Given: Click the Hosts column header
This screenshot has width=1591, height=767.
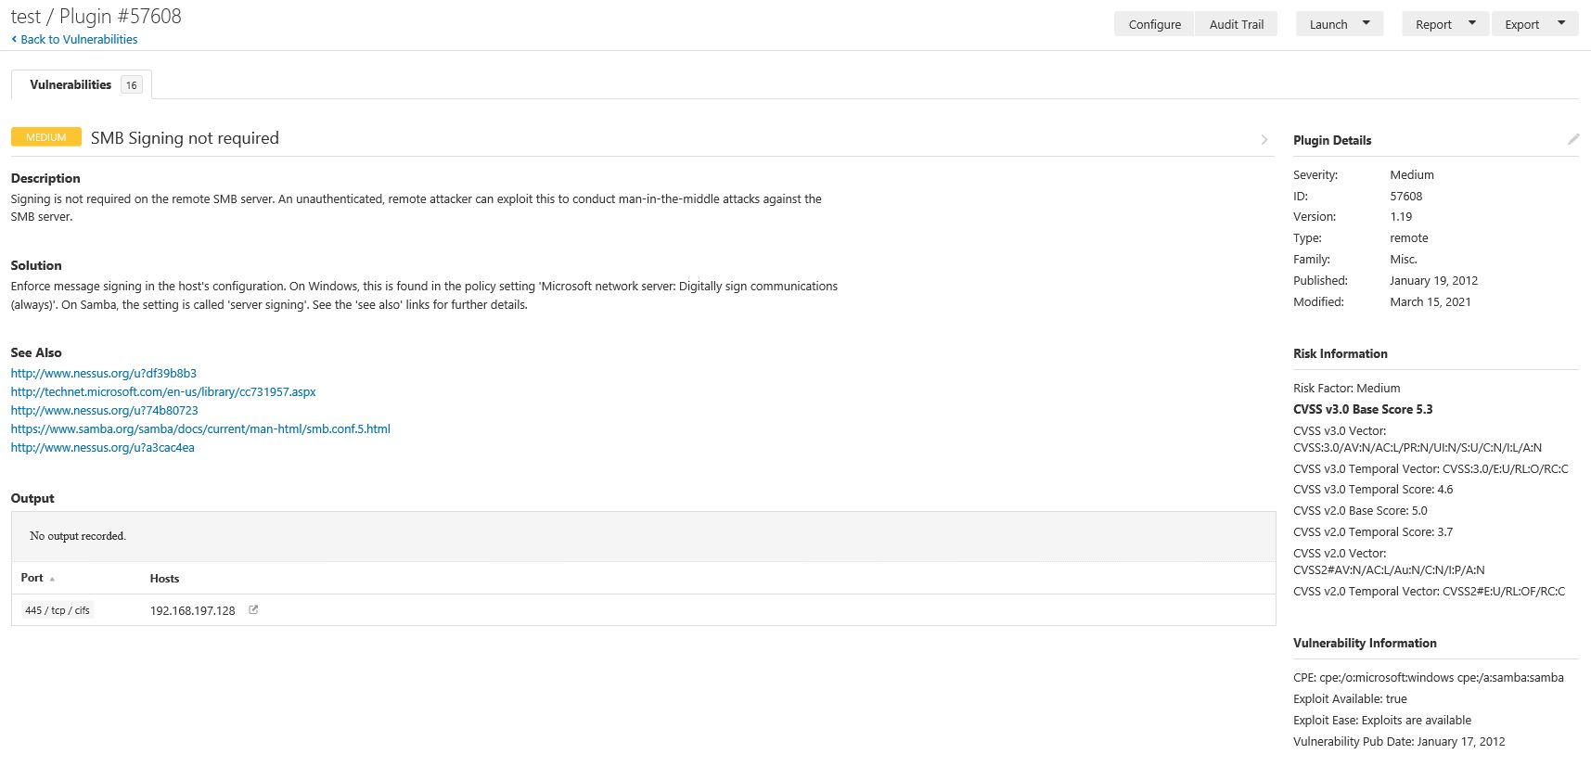Looking at the screenshot, I should coord(164,579).
